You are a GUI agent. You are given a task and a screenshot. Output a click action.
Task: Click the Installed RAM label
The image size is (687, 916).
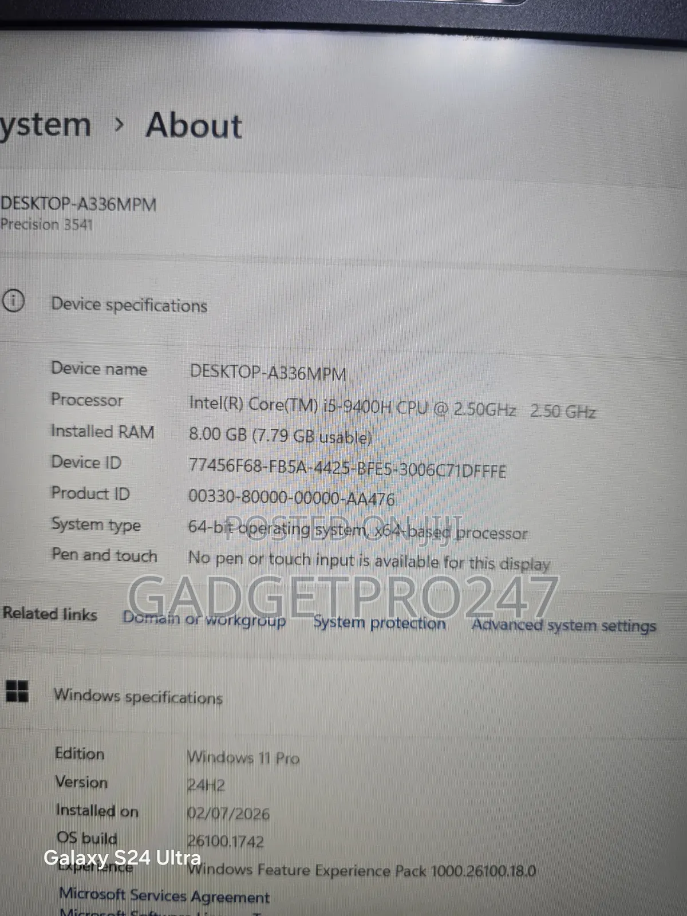tap(102, 431)
